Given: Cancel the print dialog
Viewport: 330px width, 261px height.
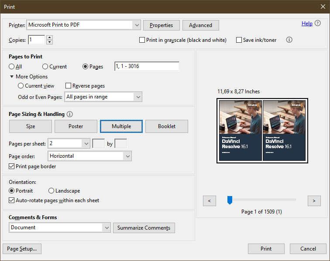Looking at the screenshot, I should (308, 249).
